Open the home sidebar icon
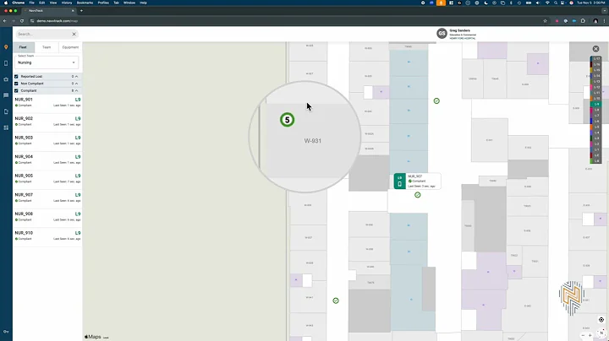 pos(6,79)
